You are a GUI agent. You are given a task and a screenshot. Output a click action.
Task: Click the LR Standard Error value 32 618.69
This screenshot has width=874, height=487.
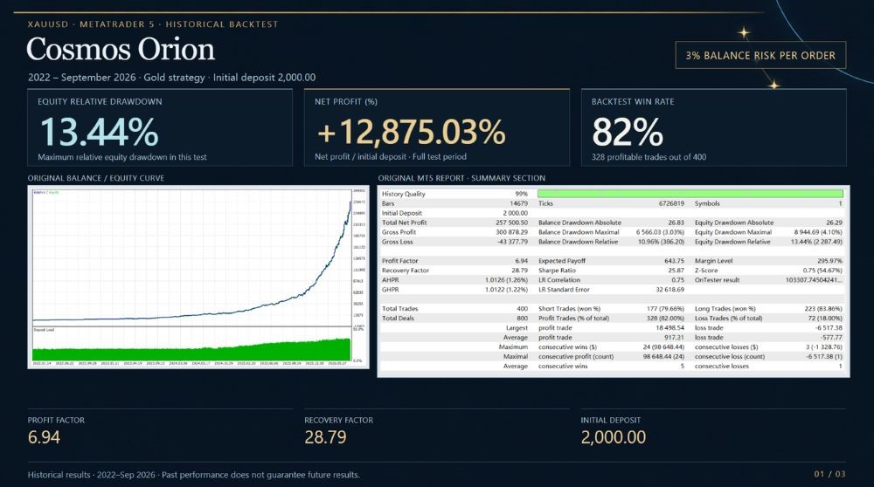[x=669, y=290]
